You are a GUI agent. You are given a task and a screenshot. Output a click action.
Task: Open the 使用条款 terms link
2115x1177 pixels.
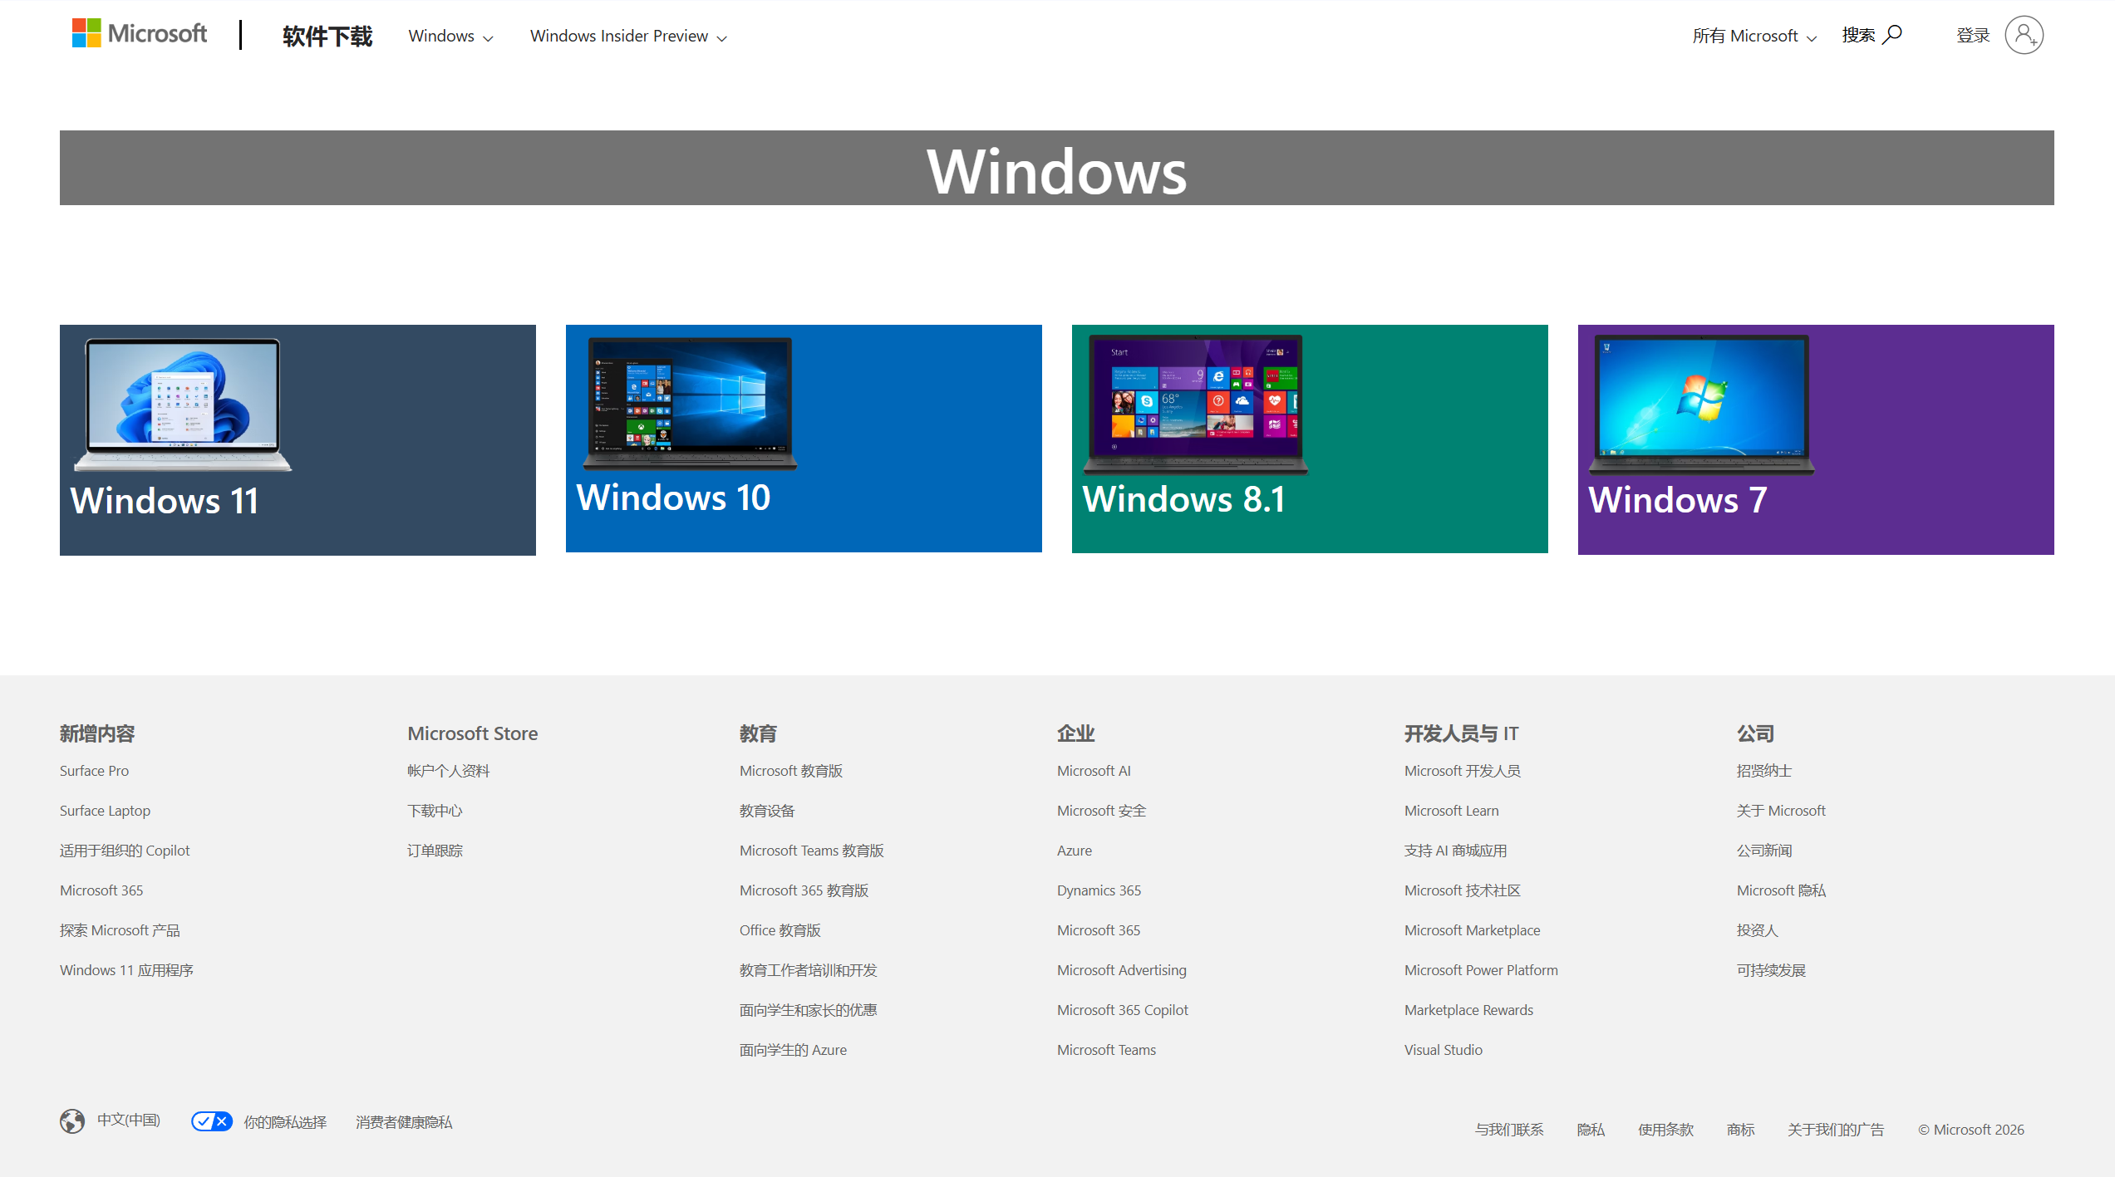[1665, 1129]
